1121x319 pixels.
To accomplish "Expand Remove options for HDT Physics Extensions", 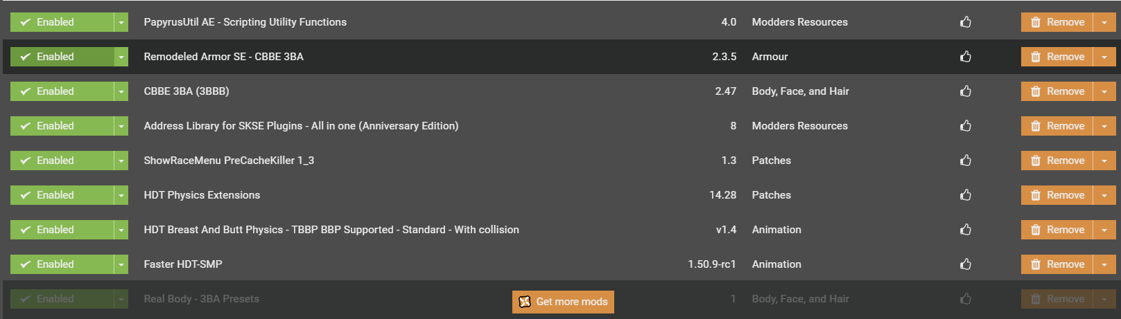I will point(1104,195).
